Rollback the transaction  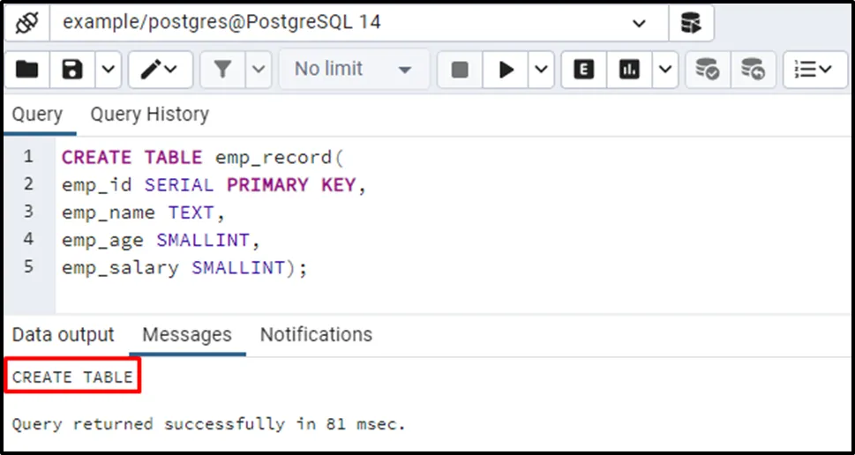[x=753, y=69]
